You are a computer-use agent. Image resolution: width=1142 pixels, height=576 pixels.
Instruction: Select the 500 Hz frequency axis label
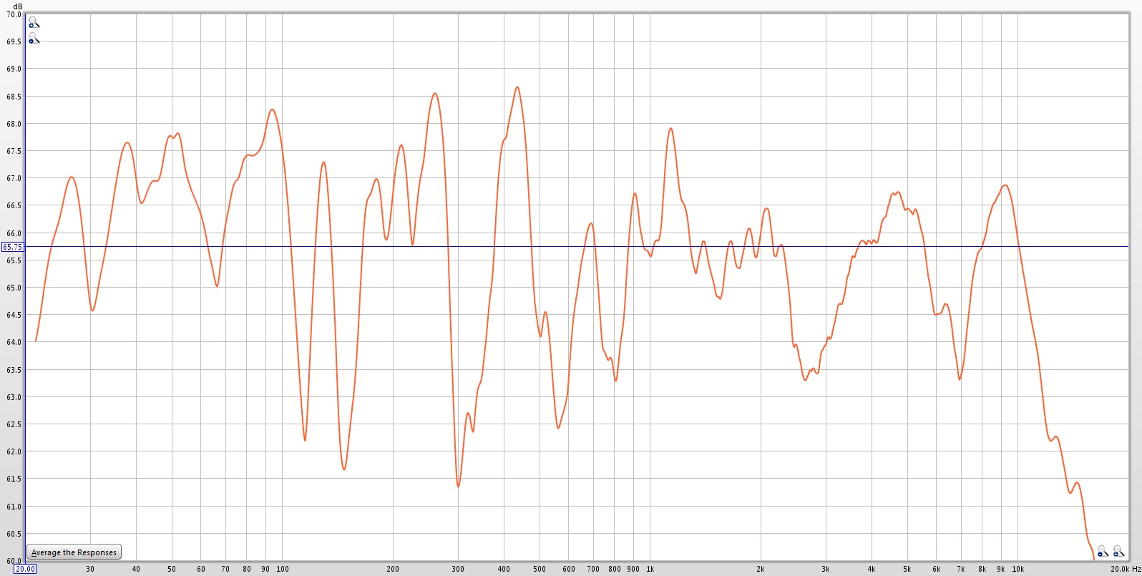[540, 570]
